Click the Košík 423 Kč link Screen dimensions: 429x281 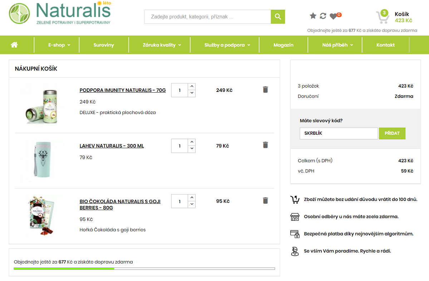pyautogui.click(x=404, y=17)
